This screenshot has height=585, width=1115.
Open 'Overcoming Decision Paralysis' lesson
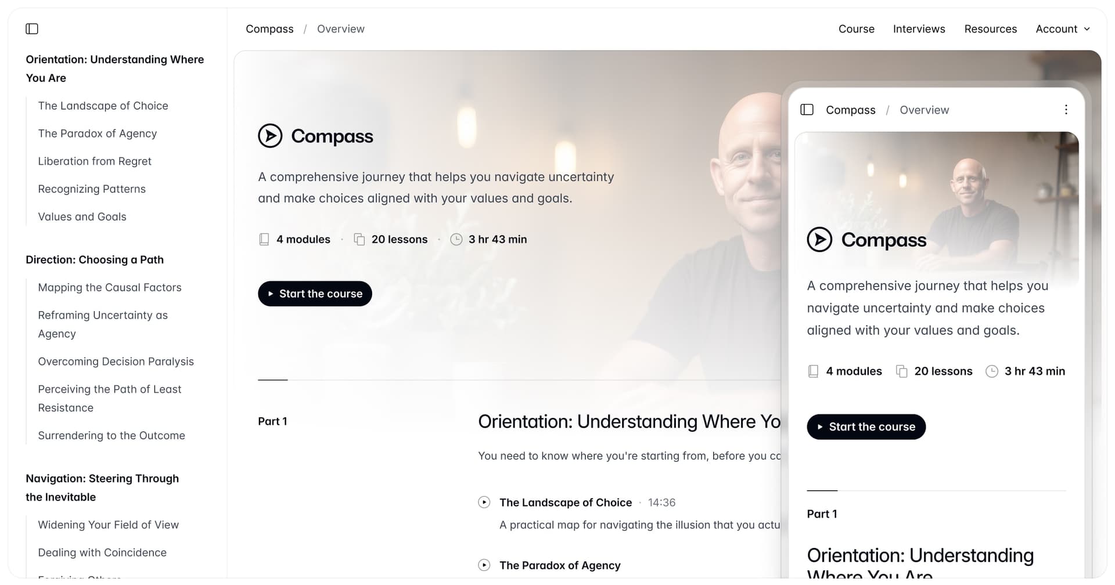116,361
